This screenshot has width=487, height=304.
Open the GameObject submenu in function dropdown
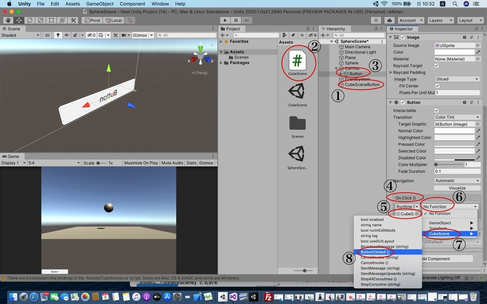(x=450, y=223)
